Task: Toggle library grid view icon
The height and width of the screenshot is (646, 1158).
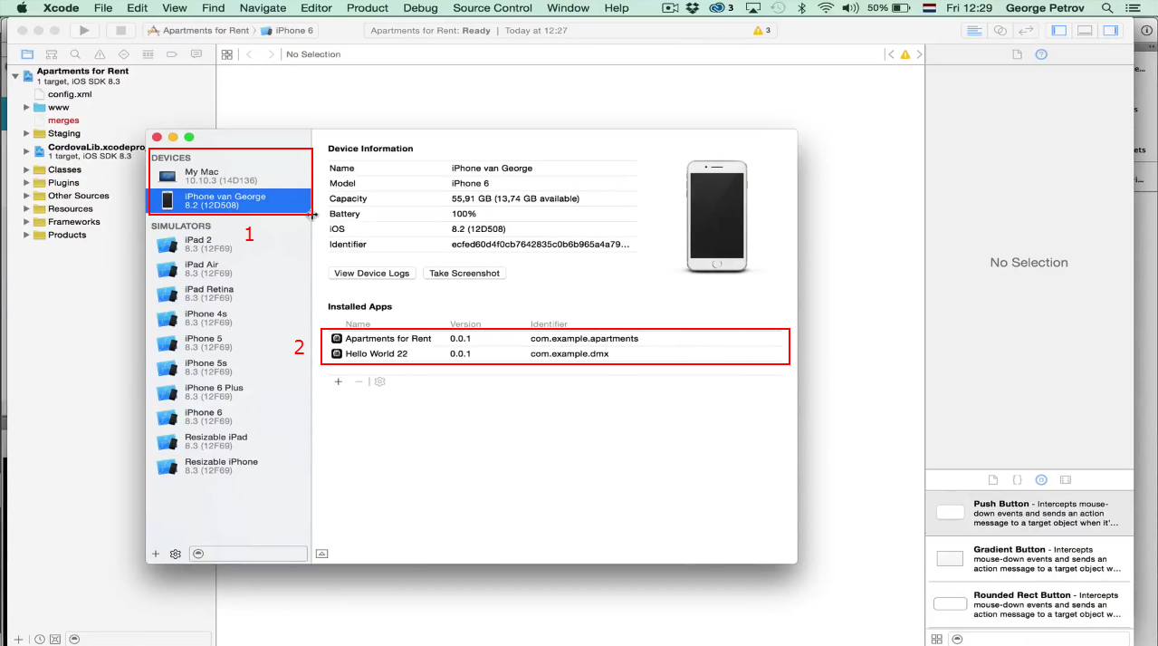Action: coord(936,639)
